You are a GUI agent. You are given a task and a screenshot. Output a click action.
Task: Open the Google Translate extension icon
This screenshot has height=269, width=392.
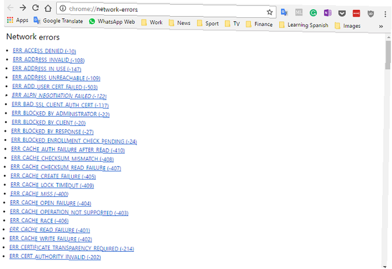(284, 12)
